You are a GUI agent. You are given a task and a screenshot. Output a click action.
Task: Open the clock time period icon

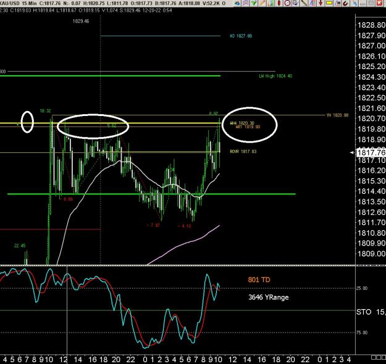pos(287,3)
